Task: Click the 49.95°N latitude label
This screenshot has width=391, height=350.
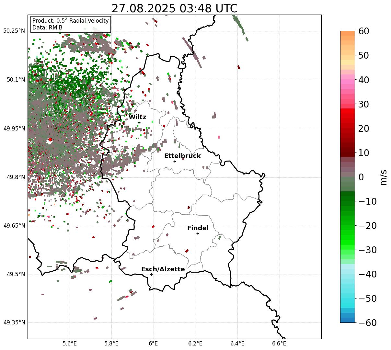Action: pyautogui.click(x=14, y=129)
